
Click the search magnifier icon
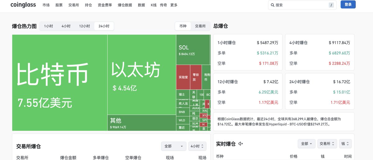click(x=273, y=5)
